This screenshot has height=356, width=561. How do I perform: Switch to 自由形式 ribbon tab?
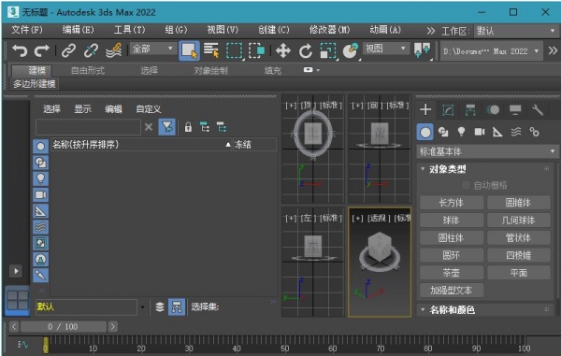click(88, 71)
